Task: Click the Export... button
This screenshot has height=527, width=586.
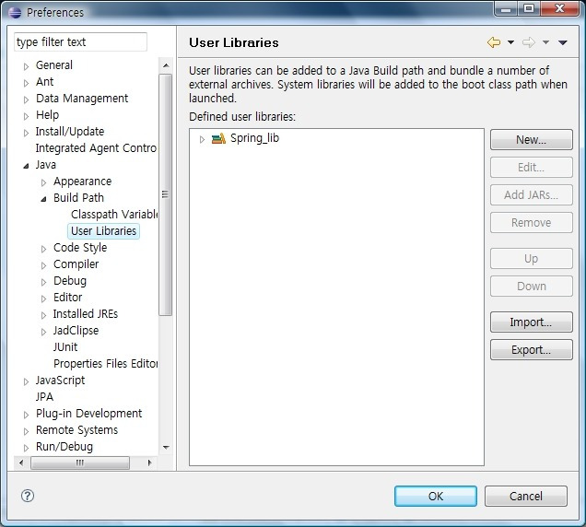Action: click(531, 350)
